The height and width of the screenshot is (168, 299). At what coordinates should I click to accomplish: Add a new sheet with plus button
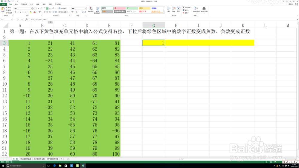click(x=68, y=159)
